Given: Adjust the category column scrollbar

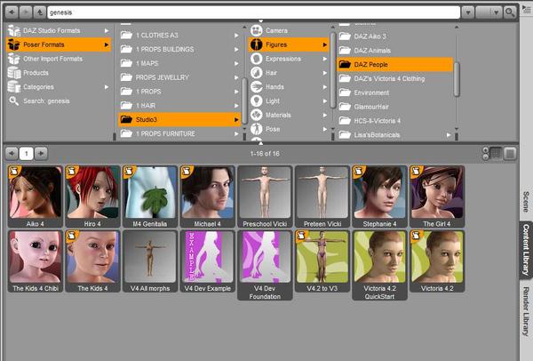Looking at the screenshot, I should 333,70.
